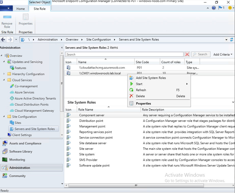
Task: Click the navigation tree vertical scrollbar
Action: (x=62, y=83)
